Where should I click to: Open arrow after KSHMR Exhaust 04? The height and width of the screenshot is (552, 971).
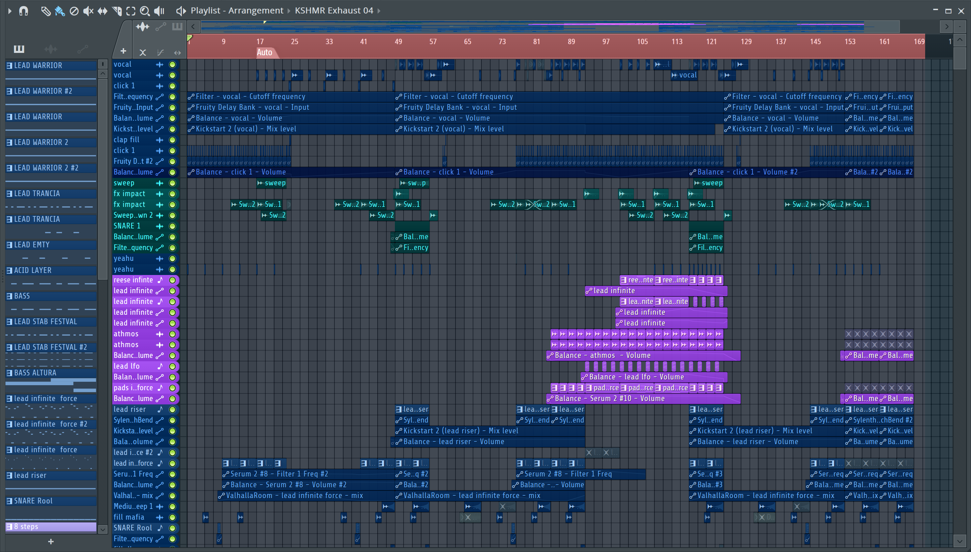[x=379, y=11]
